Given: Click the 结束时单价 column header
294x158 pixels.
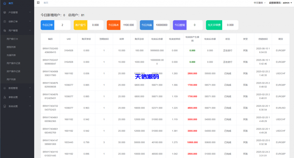Looking at the screenshot, I should pos(175,39).
